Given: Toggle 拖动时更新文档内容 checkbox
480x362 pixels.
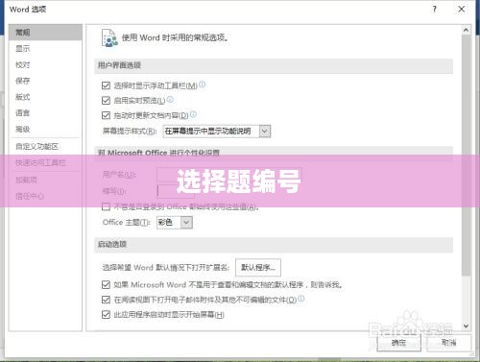Looking at the screenshot, I should [x=106, y=115].
